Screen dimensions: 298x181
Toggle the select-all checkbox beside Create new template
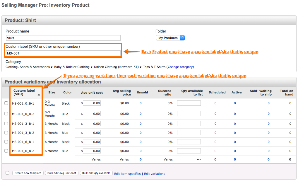click(7, 173)
